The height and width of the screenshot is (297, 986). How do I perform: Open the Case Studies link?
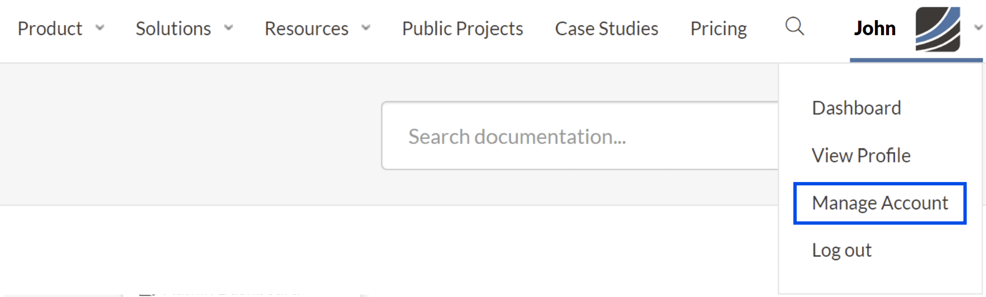(606, 28)
